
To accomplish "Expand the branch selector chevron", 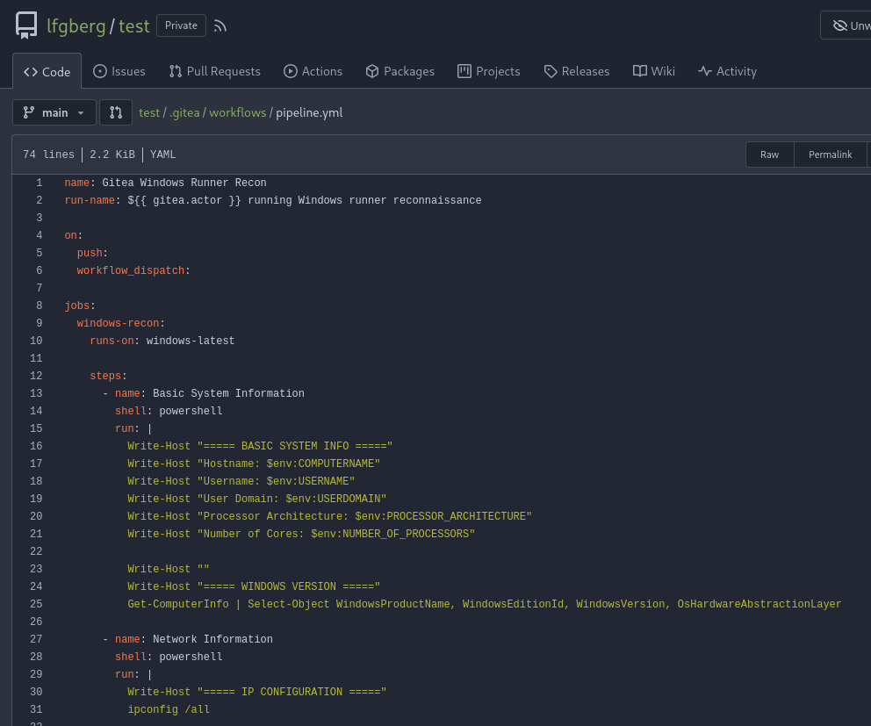I will tap(81, 112).
